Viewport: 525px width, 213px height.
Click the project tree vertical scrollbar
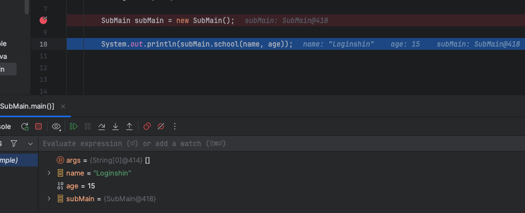click(x=27, y=7)
